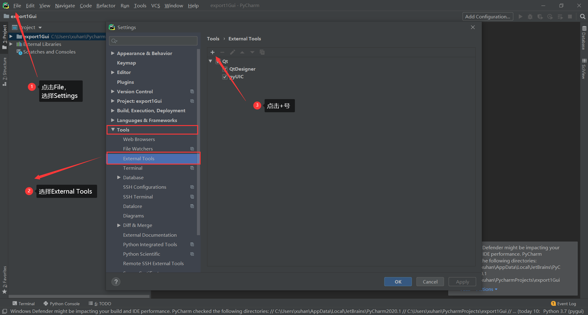Open the Favorites tool window
588x315 pixels.
4,280
